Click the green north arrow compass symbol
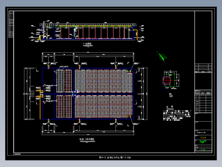This screenshot has height=167, width=222. pyautogui.click(x=161, y=57)
